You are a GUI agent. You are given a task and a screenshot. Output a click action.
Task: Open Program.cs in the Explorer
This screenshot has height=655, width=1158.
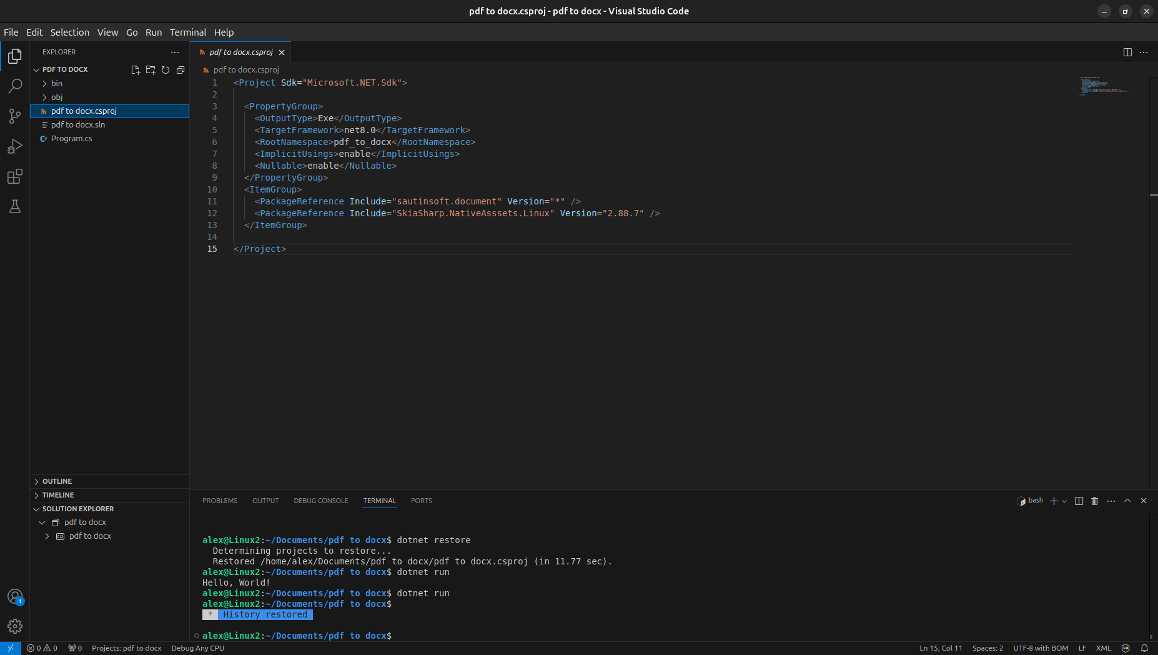pyautogui.click(x=72, y=139)
